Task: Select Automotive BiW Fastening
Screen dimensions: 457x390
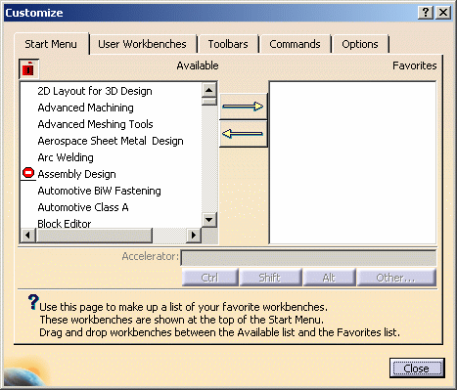Action: click(99, 191)
